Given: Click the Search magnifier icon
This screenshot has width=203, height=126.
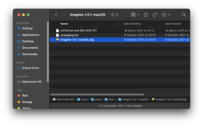Looking at the screenshot, I should (184, 15).
